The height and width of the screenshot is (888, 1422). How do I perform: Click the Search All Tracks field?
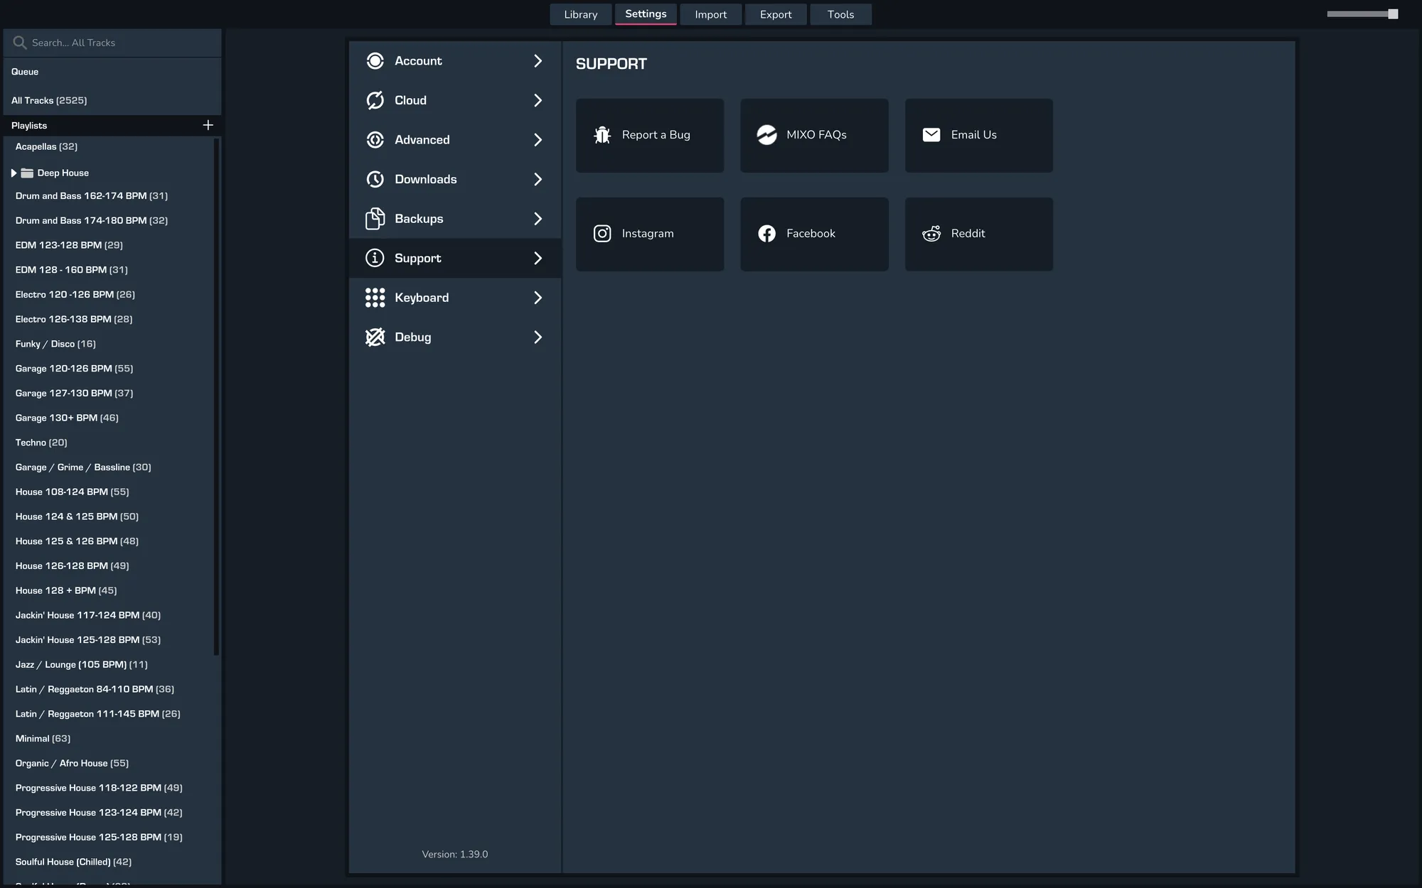[x=114, y=43]
